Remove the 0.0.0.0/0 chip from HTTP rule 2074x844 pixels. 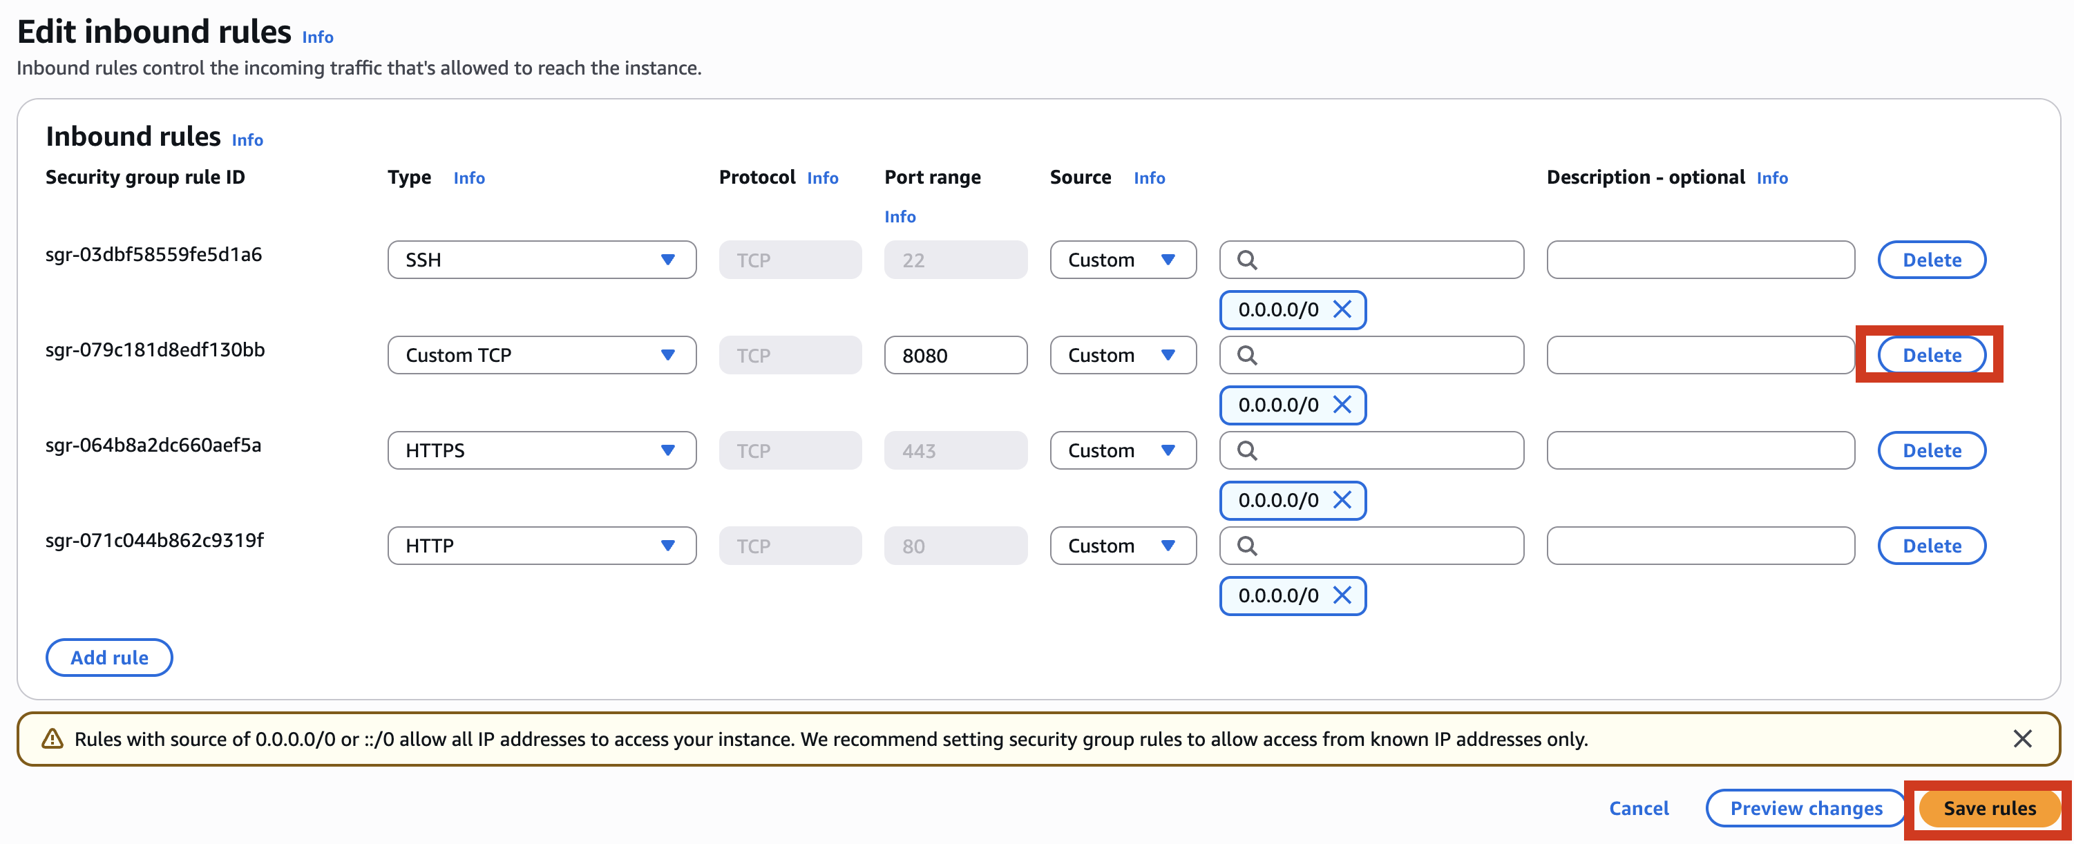[1342, 595]
